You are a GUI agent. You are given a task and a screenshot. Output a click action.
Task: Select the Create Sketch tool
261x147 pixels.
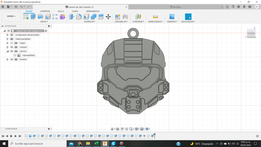pos(26,17)
